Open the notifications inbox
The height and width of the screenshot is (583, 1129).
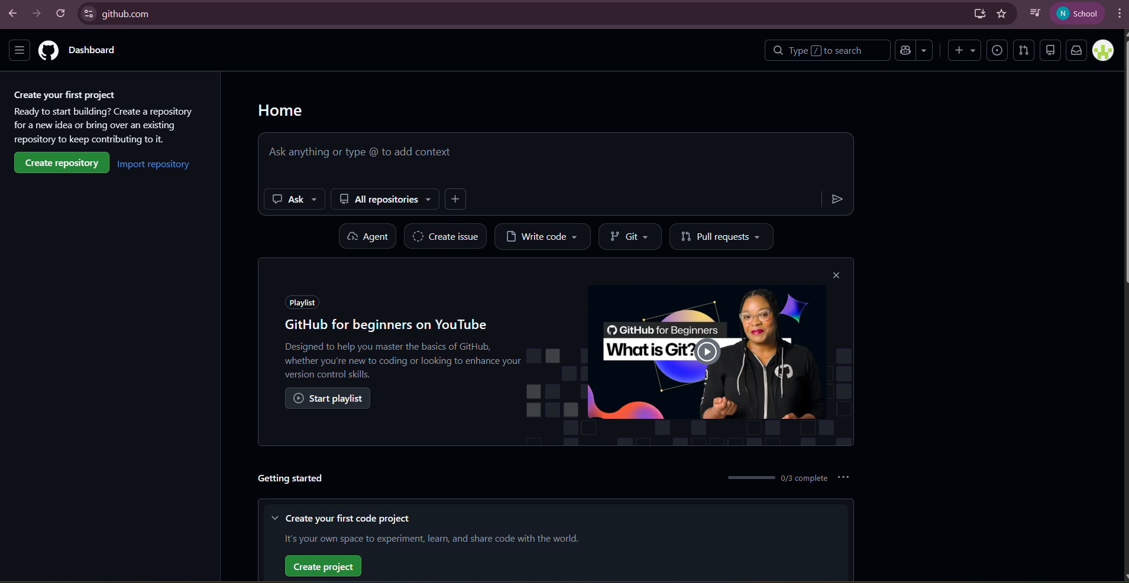pyautogui.click(x=1076, y=50)
